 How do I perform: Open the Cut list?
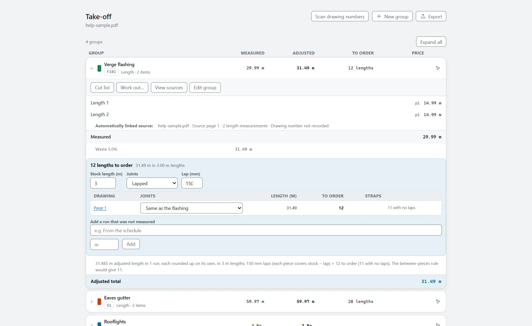[x=102, y=87]
